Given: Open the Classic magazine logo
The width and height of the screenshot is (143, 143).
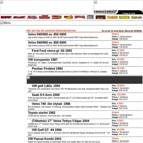Looking at the screenshot, I should click(90, 17).
